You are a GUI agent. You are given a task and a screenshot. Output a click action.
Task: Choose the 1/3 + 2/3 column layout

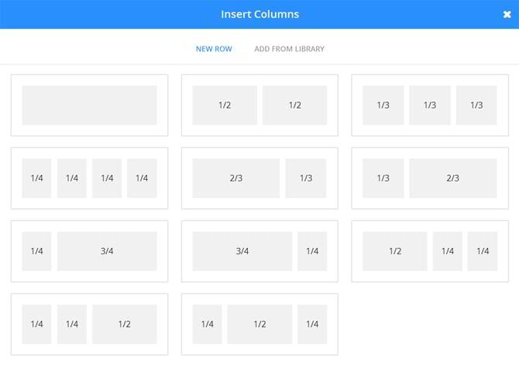429,178
